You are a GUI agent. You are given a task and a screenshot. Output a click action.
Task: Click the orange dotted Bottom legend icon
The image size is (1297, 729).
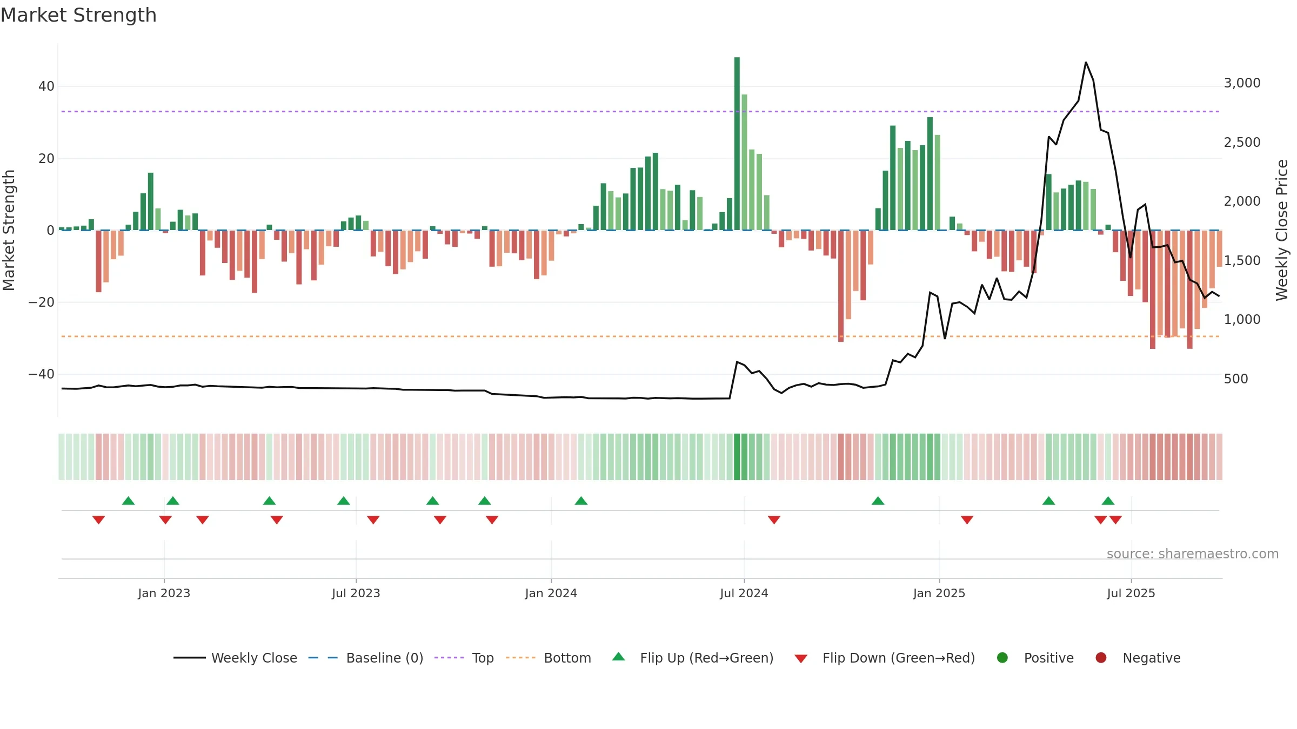pyautogui.click(x=521, y=658)
